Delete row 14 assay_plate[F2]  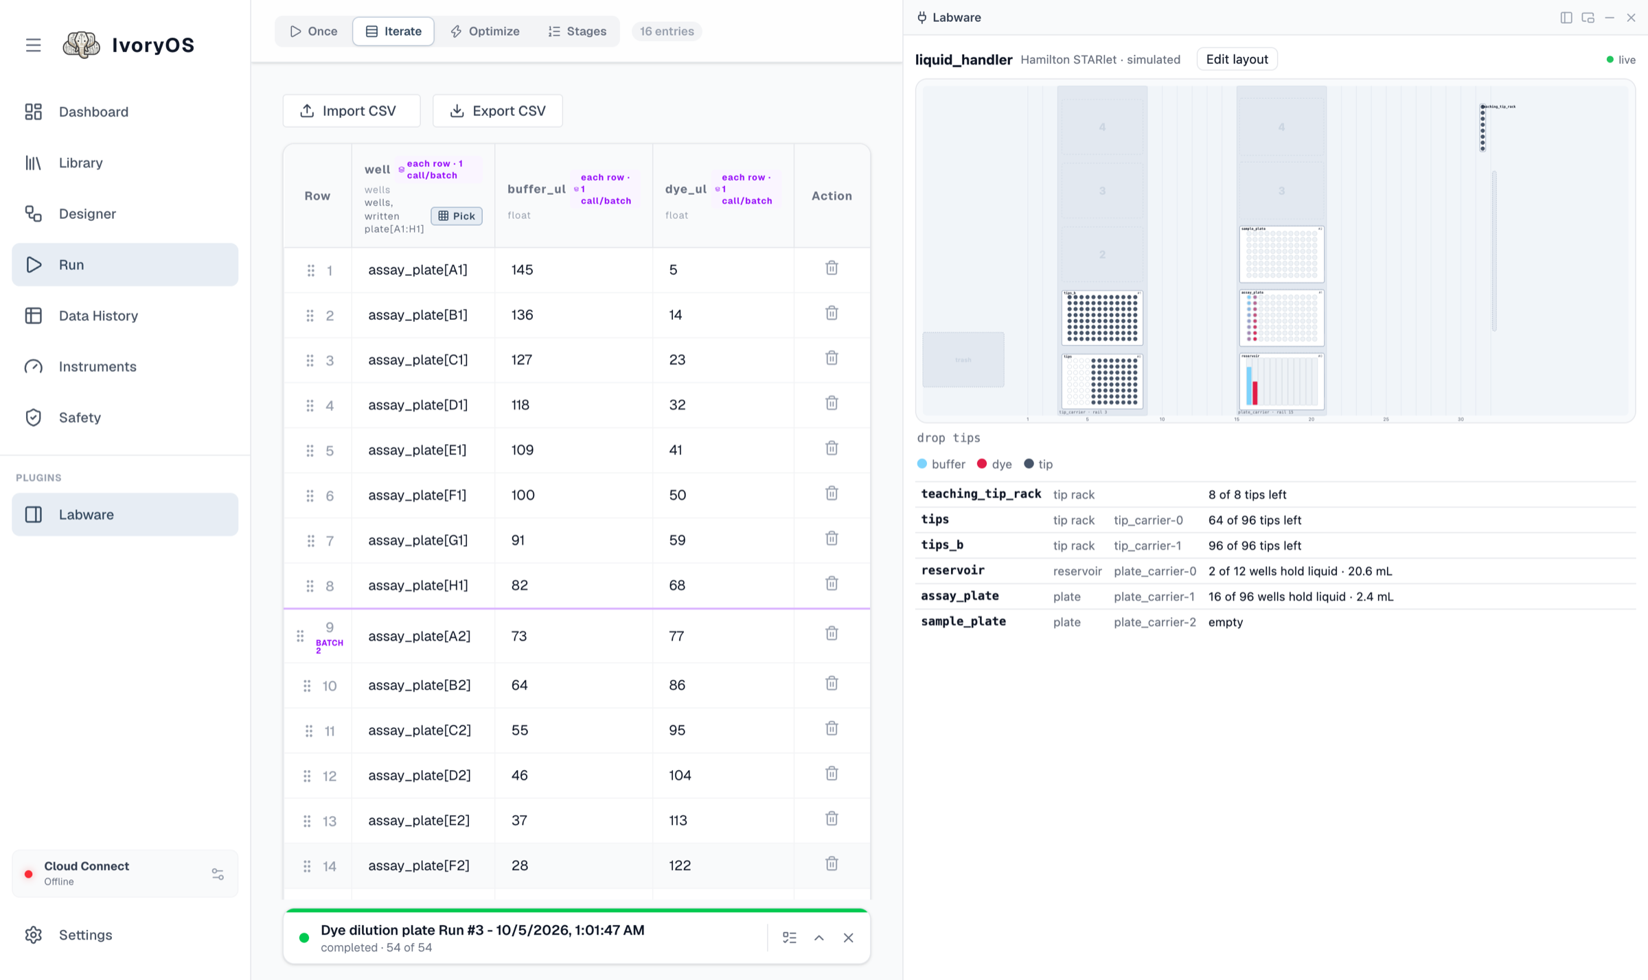(x=832, y=863)
